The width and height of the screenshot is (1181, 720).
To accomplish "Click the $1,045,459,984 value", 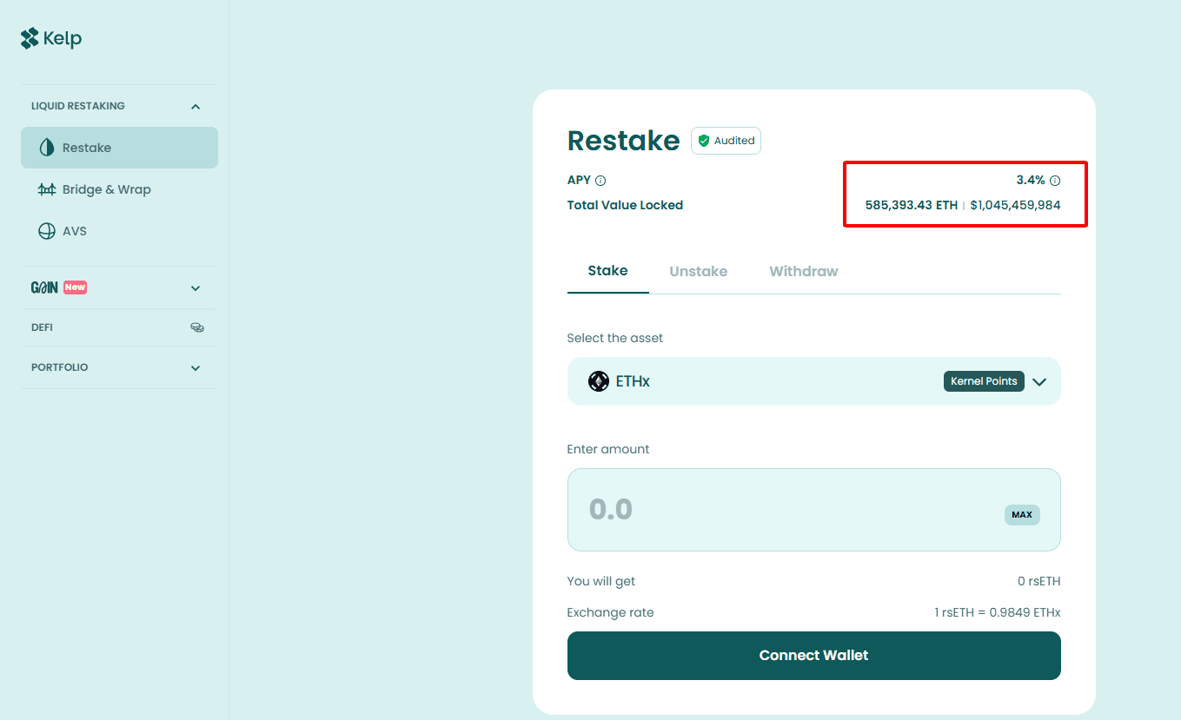I will click(x=1015, y=206).
